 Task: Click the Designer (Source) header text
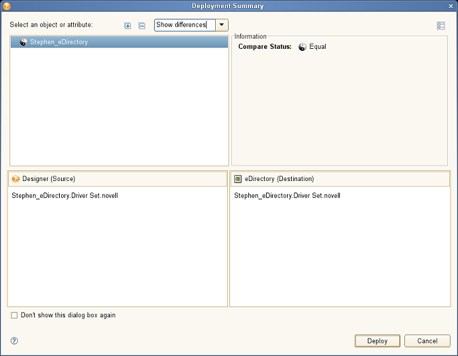point(49,179)
